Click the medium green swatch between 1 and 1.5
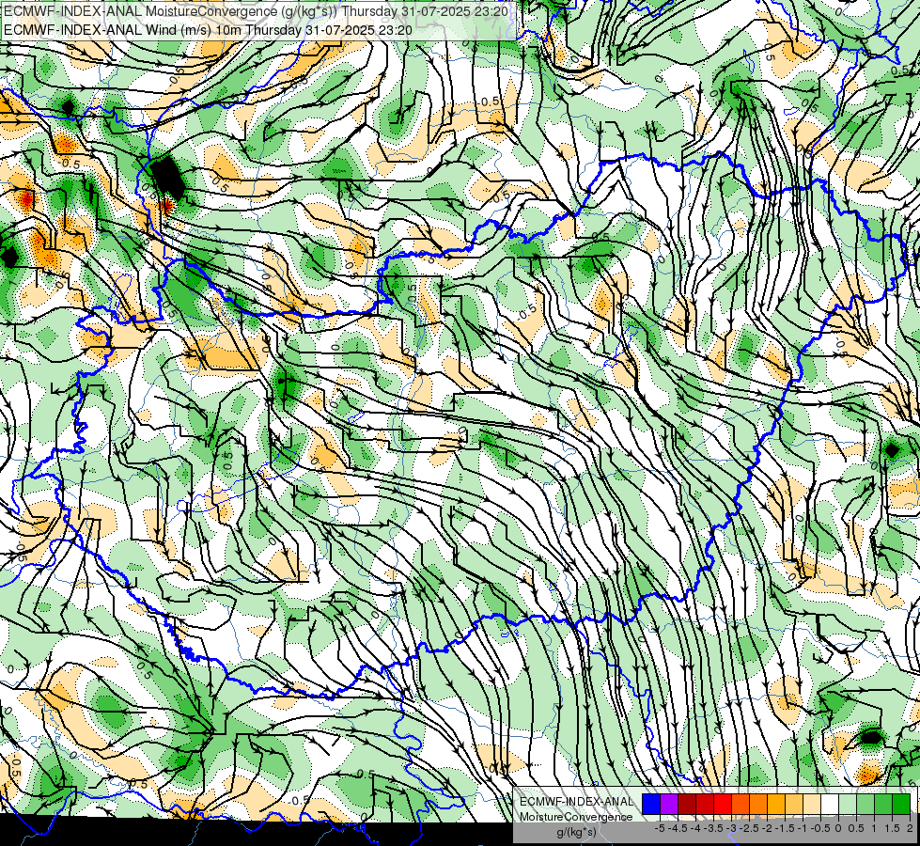 tap(884, 804)
